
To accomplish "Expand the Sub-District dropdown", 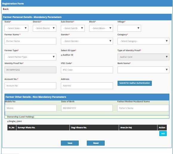I will tap(73, 28).
